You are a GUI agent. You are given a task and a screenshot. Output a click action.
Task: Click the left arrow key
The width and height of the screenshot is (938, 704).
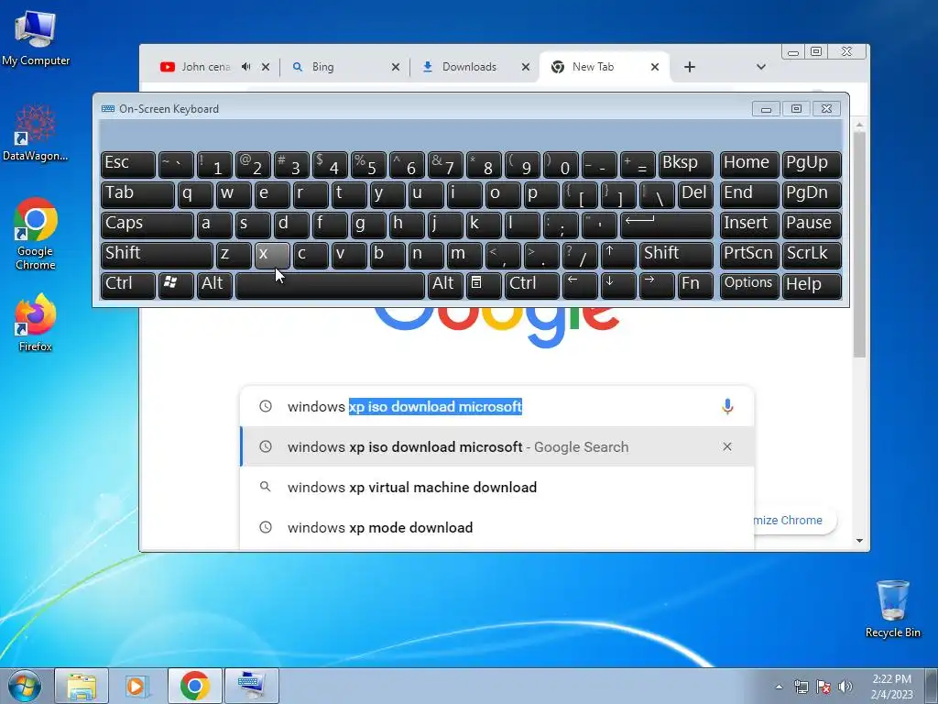point(580,286)
